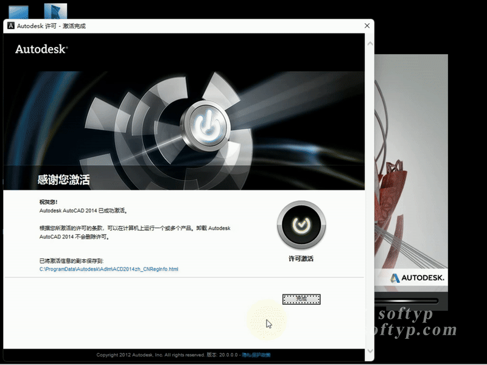
Task: Click the splash screen progress bar
Action: click(x=406, y=301)
